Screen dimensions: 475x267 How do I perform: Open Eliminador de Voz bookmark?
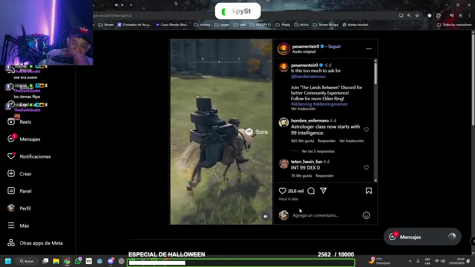click(x=134, y=25)
